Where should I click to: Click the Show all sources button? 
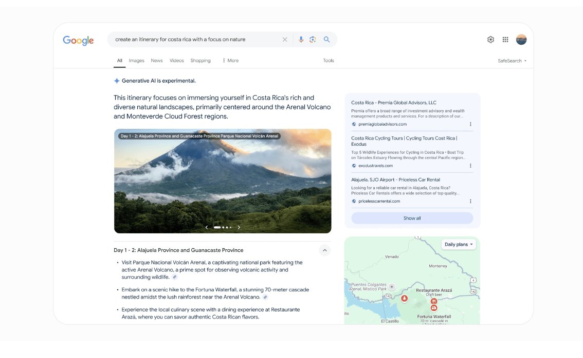pyautogui.click(x=412, y=218)
